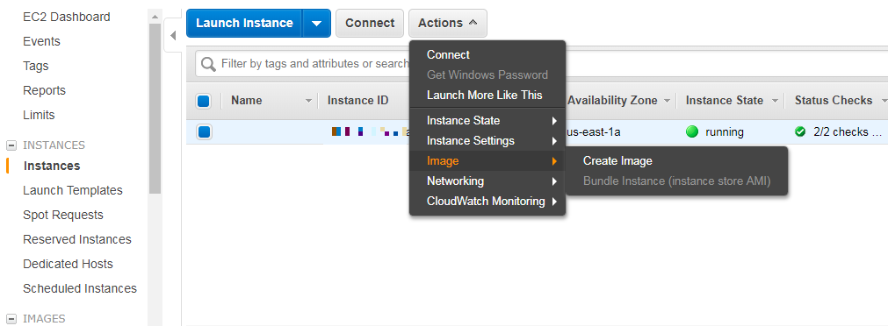This screenshot has height=326, width=888.
Task: Open the Instance Settings submenu
Action: tap(487, 140)
